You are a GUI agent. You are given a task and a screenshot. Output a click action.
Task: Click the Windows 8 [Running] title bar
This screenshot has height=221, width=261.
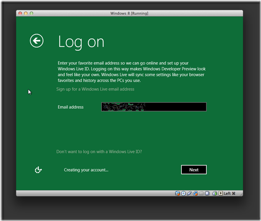click(x=129, y=13)
